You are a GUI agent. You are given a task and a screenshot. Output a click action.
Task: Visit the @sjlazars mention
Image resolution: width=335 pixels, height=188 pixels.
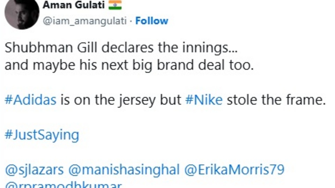pyautogui.click(x=34, y=170)
